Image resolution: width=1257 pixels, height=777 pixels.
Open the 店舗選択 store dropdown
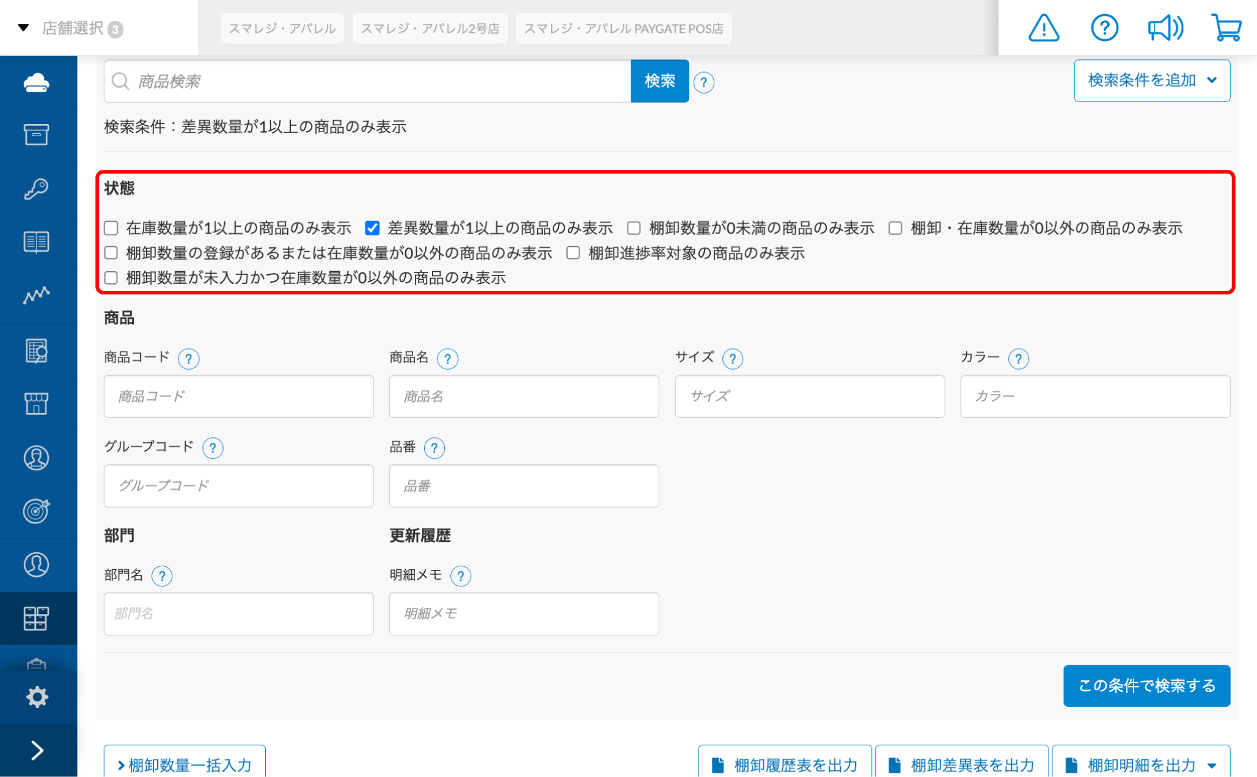[72, 28]
